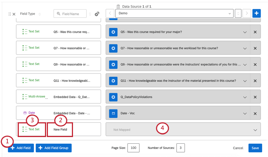
Task: Go to the next data source arrow
Action: point(247,13)
